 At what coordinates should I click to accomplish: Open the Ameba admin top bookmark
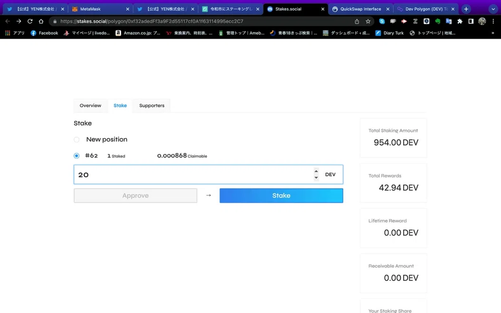point(241,33)
